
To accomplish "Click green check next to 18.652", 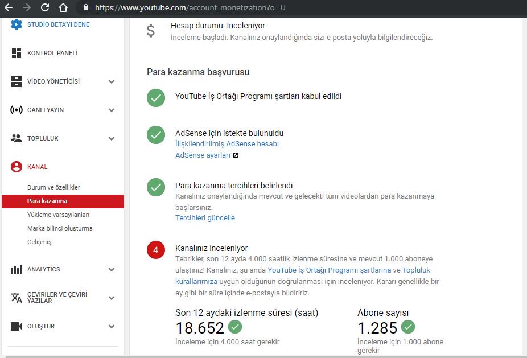I will tap(235, 327).
